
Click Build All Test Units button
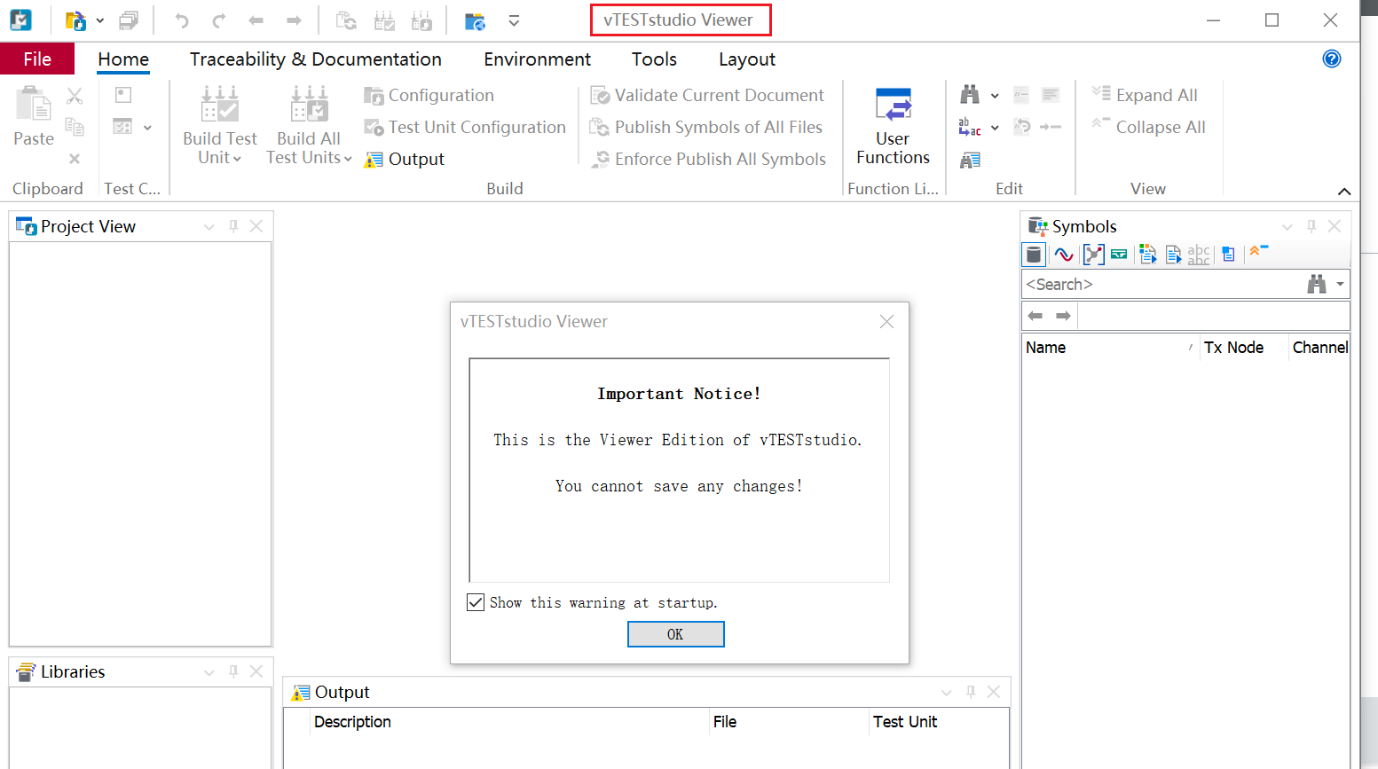[x=309, y=125]
